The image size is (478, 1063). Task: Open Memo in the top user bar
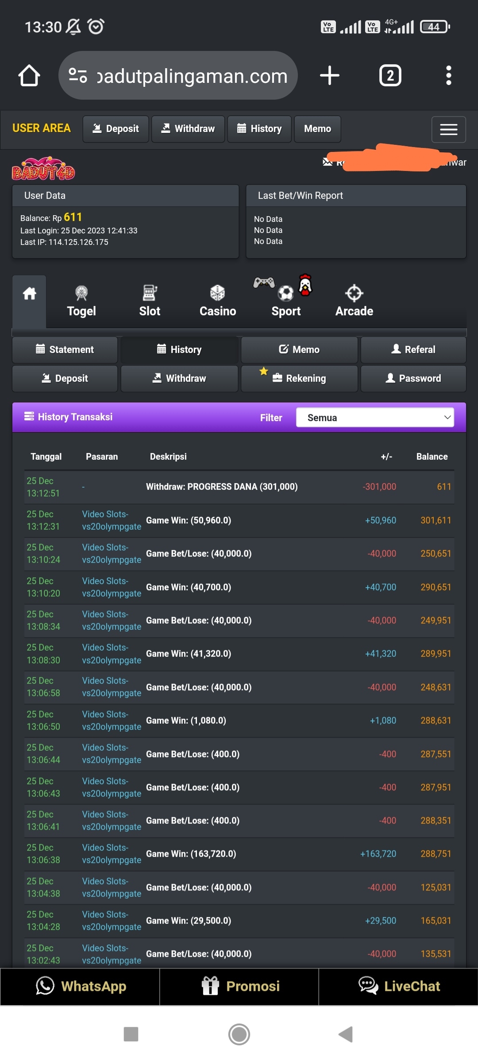317,129
